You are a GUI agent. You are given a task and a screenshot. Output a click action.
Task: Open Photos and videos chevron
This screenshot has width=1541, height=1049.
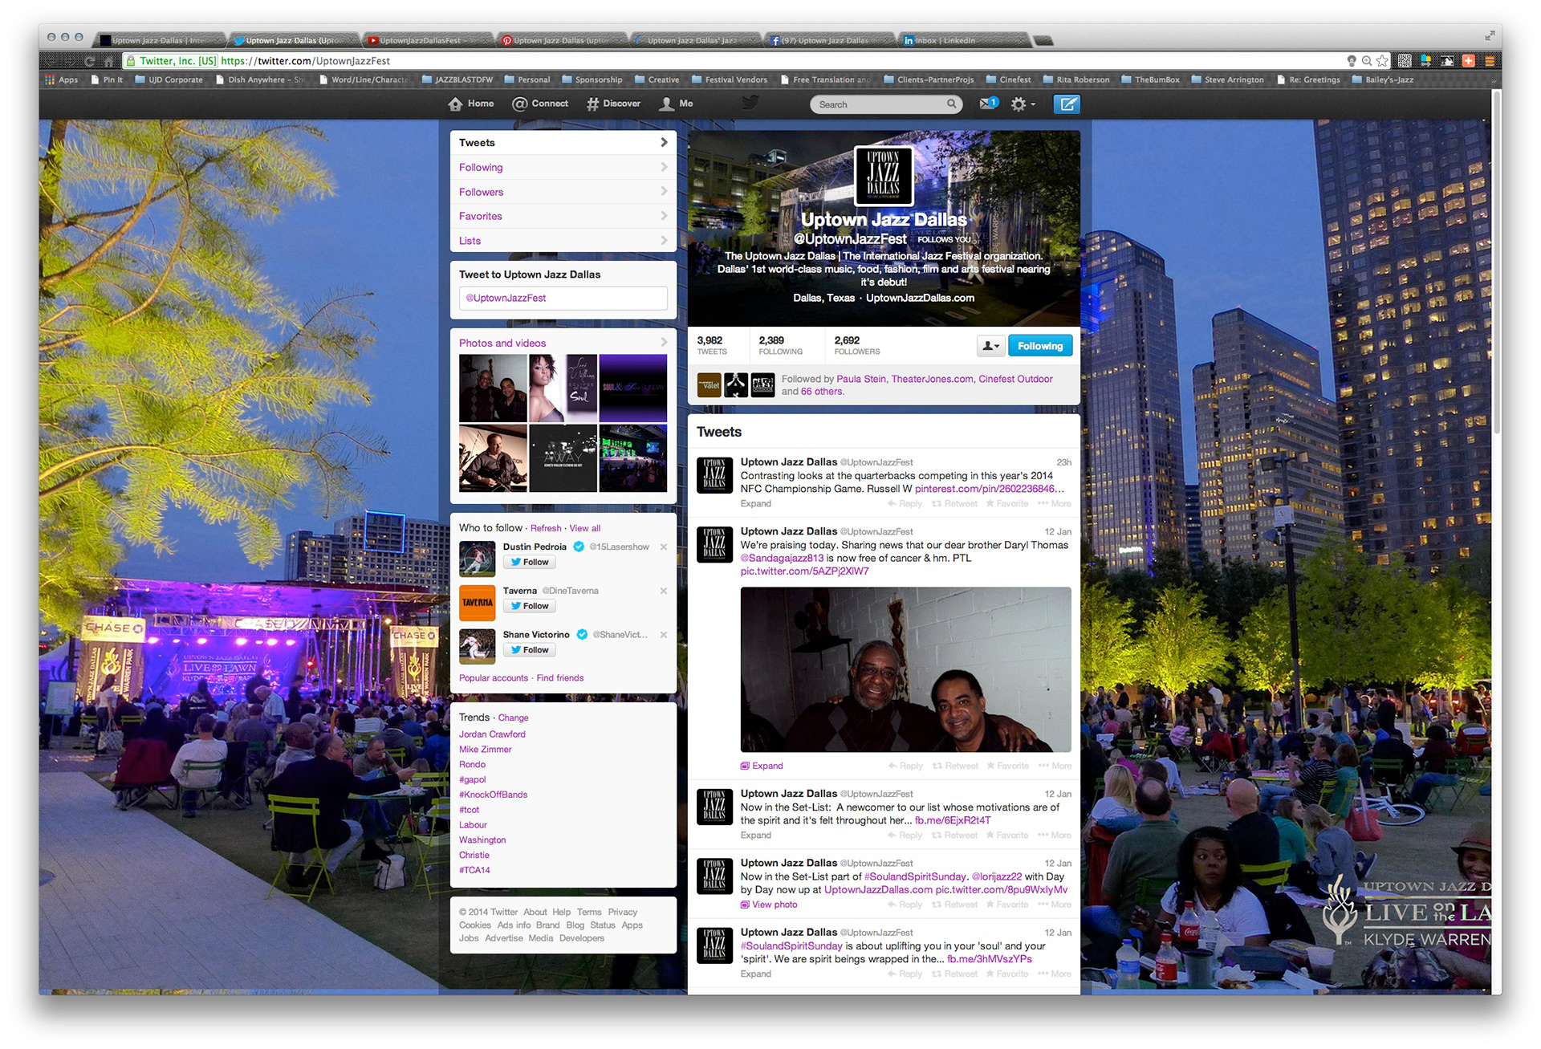664,343
